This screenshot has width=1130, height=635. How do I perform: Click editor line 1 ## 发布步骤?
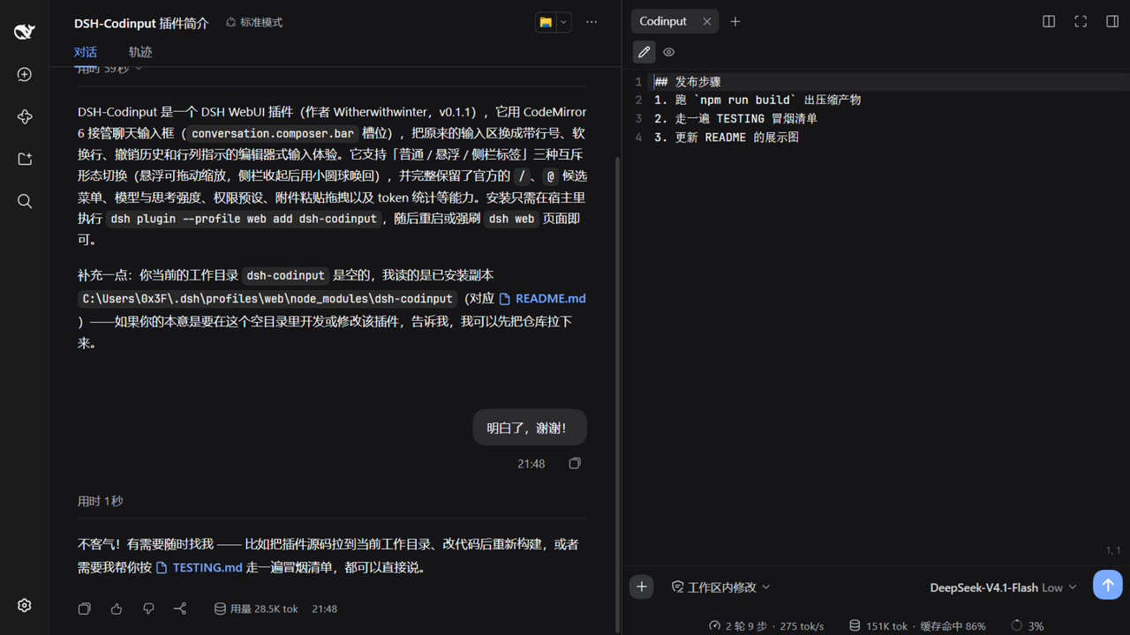coord(688,81)
